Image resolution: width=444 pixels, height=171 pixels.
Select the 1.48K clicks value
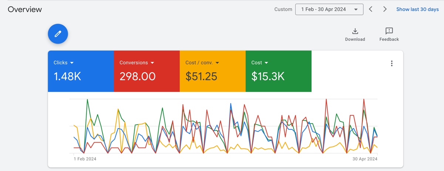tap(67, 77)
